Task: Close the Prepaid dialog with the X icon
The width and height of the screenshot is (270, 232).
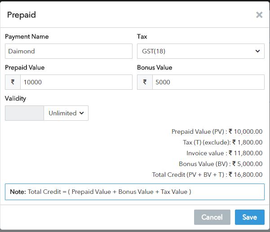Action: 259,15
